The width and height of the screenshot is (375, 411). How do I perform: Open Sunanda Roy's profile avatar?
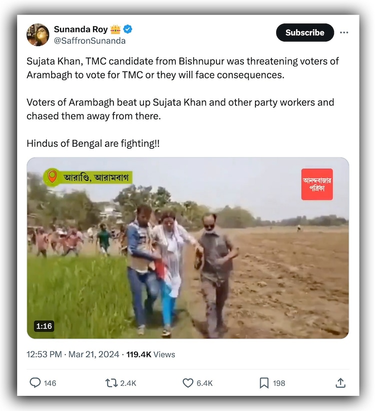tap(38, 35)
